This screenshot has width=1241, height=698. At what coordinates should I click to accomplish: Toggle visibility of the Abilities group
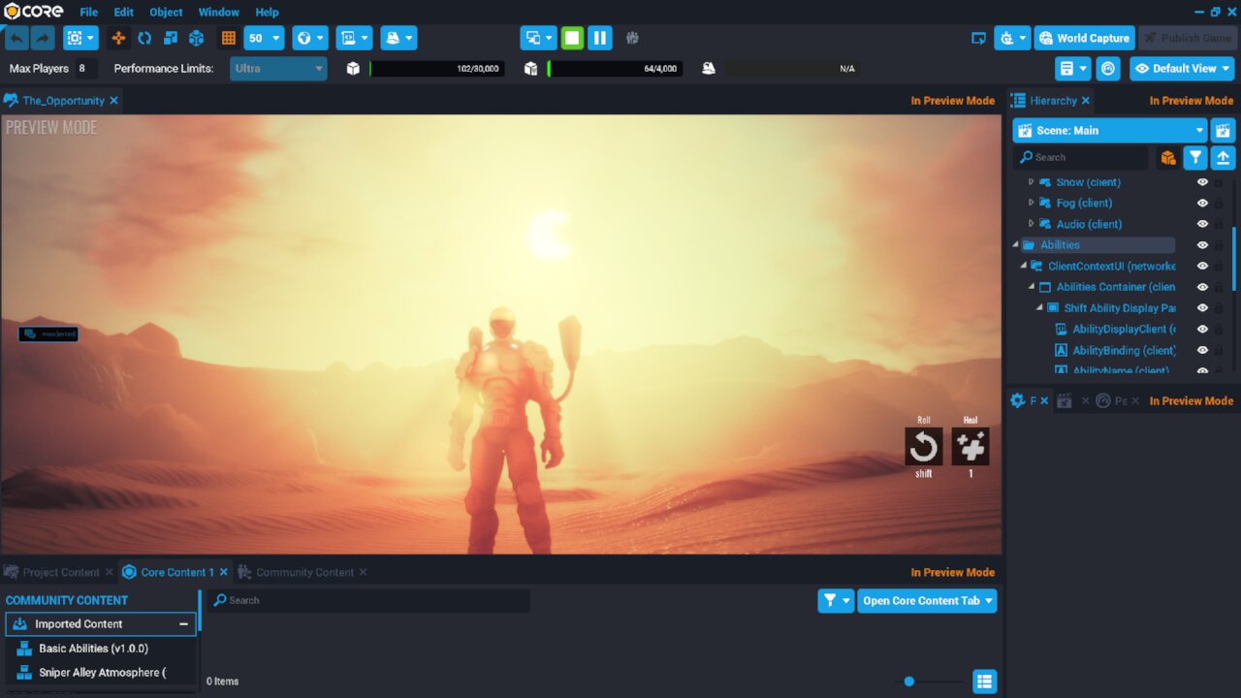(x=1202, y=244)
